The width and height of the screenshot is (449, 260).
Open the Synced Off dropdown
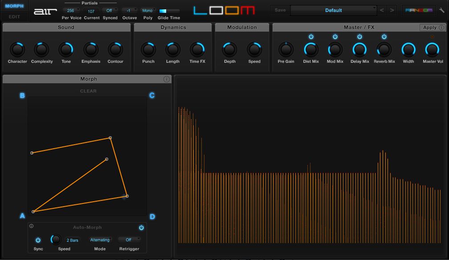coord(110,11)
